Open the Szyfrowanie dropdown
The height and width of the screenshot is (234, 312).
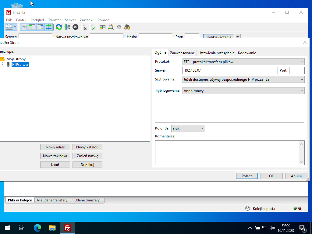(x=243, y=80)
